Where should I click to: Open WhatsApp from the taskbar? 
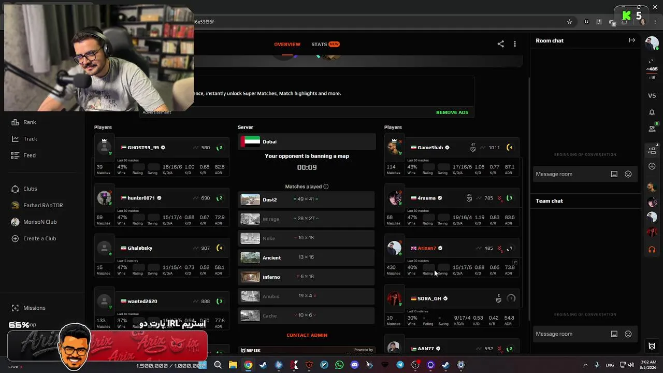pyautogui.click(x=339, y=365)
